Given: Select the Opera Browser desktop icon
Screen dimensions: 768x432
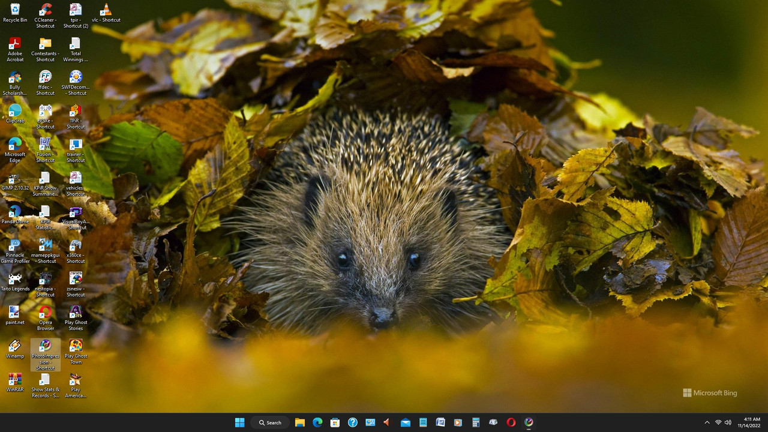Looking at the screenshot, I should click(x=45, y=319).
